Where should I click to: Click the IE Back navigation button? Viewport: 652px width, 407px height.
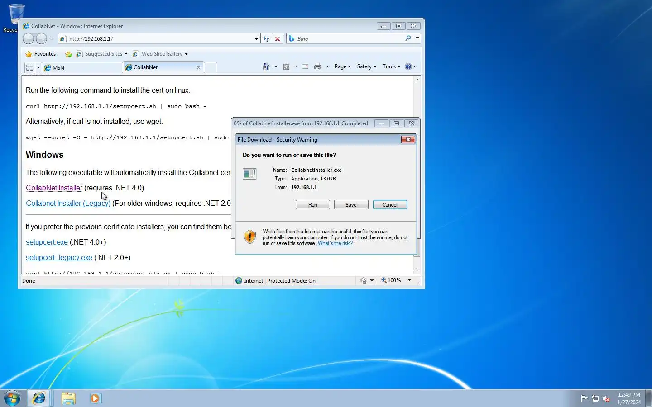pos(28,39)
